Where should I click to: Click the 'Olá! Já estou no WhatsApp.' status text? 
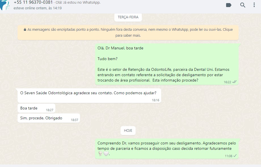coord(78,3)
